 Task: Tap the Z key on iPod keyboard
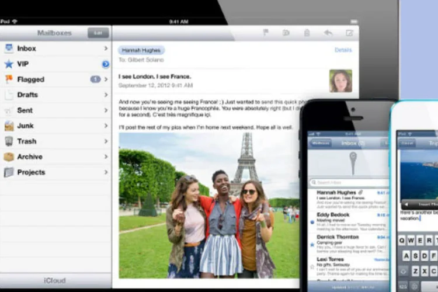tap(416, 271)
